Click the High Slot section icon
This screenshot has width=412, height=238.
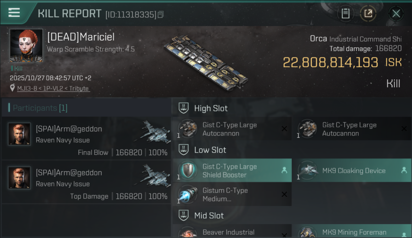183,108
